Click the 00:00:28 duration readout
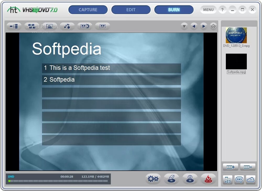Viewport: 262px width, 191px height. (x=67, y=177)
